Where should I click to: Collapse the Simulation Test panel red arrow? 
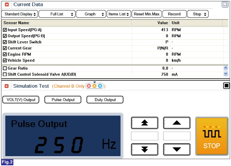click(7, 86)
